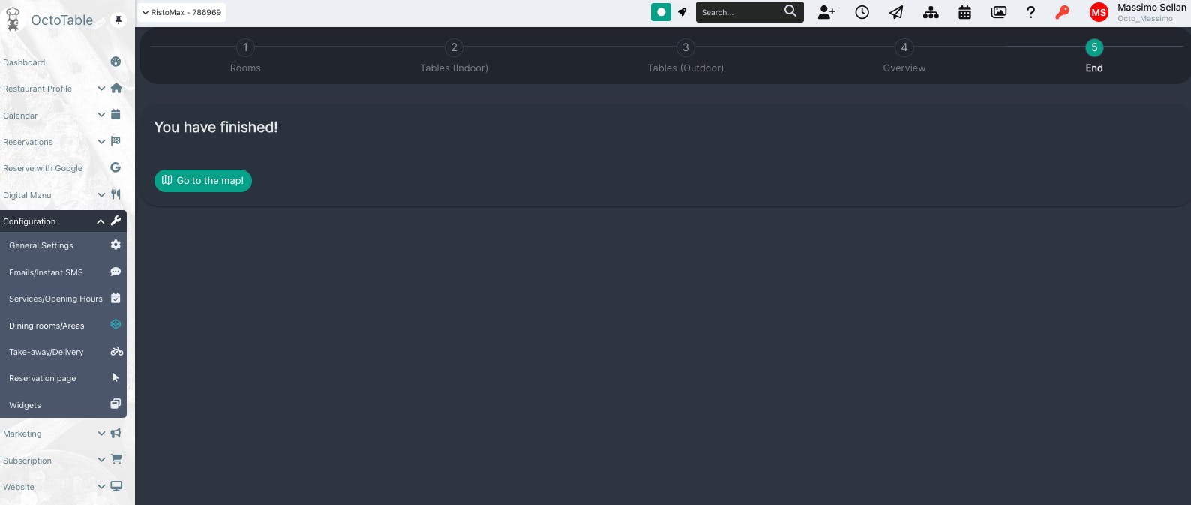Click the paper plane send icon
The image size is (1191, 505).
click(x=896, y=12)
